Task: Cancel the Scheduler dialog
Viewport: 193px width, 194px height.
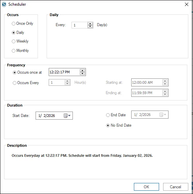Action: (x=176, y=187)
